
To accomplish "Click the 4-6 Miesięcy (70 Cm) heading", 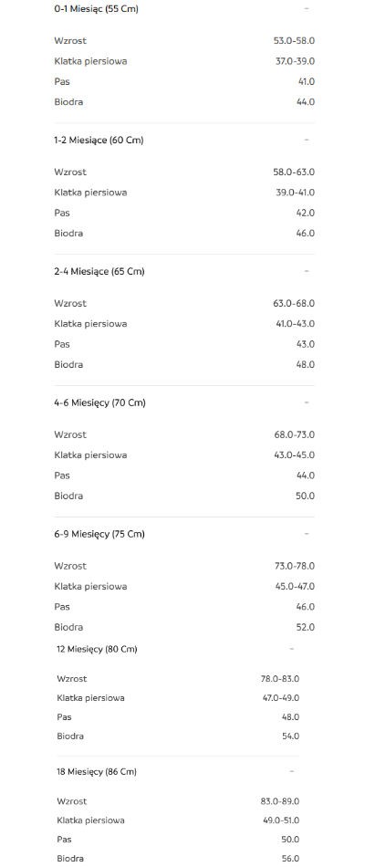I will tap(99, 403).
